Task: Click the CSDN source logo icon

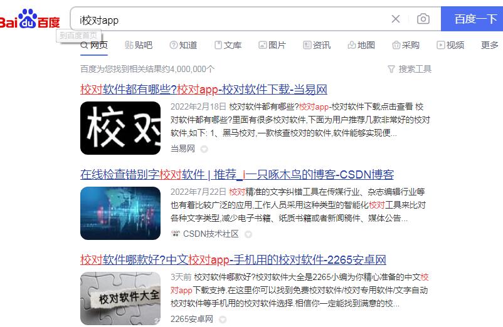Action: click(175, 234)
